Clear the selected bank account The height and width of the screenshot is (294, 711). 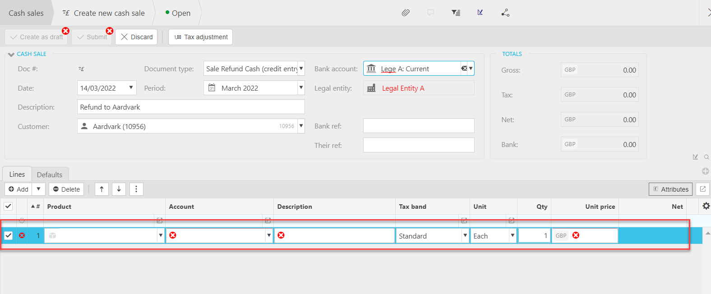click(464, 69)
